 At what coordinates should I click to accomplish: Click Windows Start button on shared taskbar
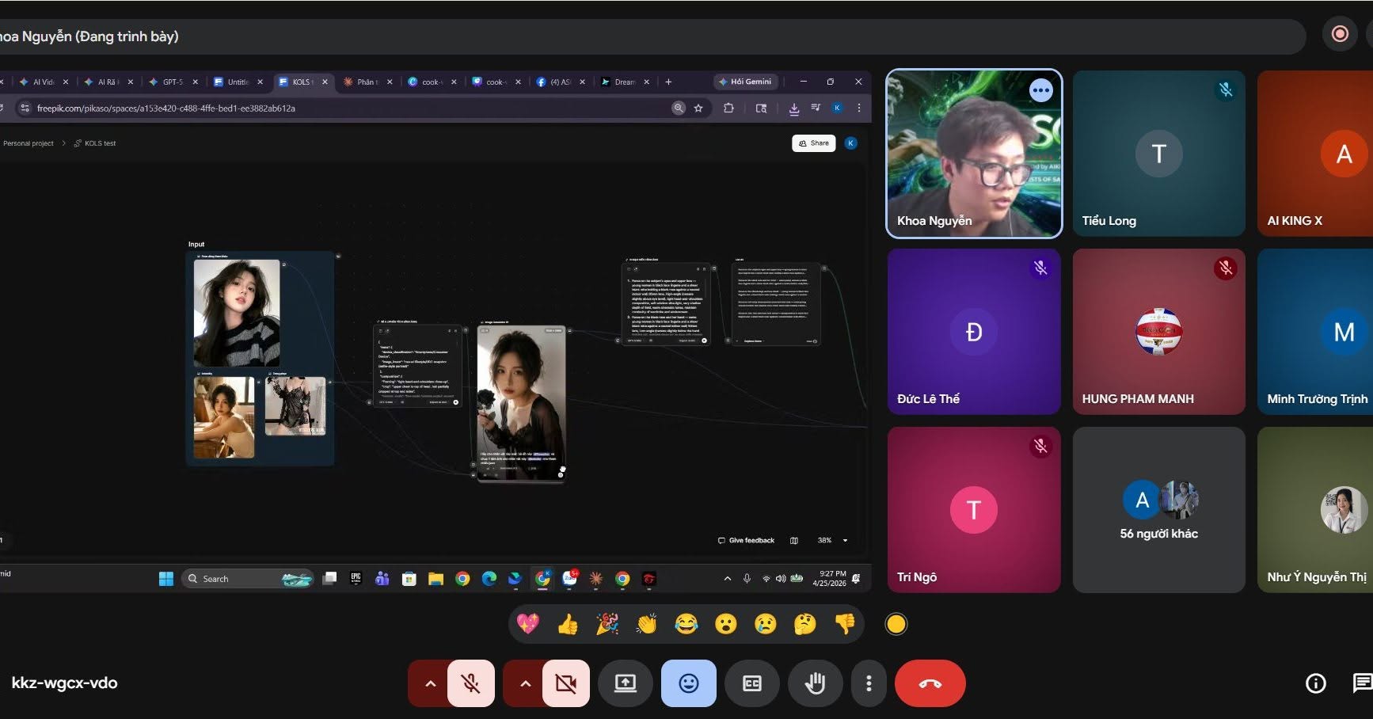[165, 579]
